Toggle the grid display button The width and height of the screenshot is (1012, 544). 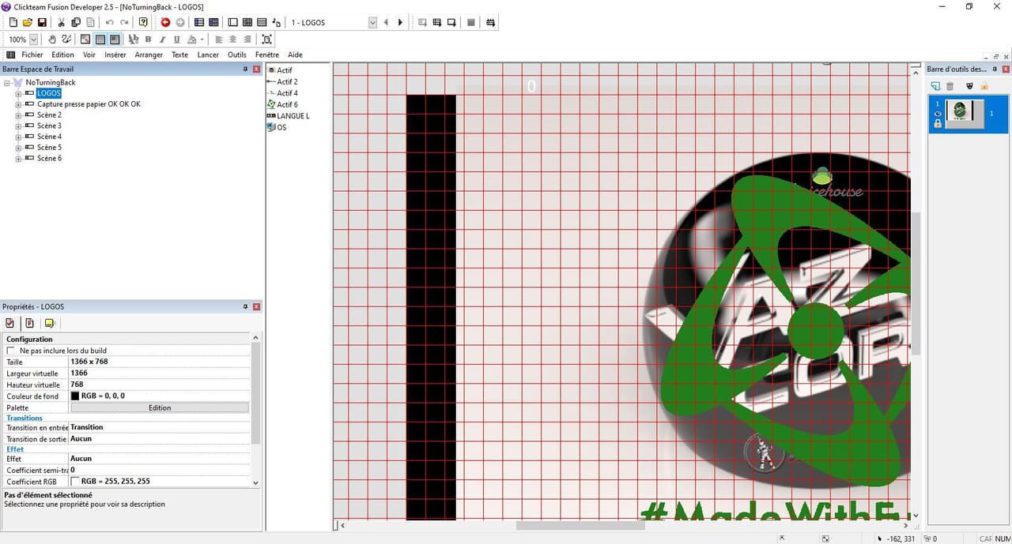(x=100, y=39)
